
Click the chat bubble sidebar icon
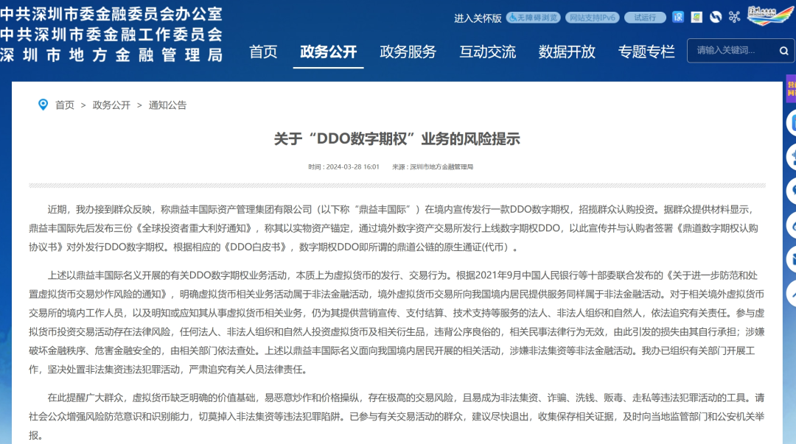(x=792, y=191)
